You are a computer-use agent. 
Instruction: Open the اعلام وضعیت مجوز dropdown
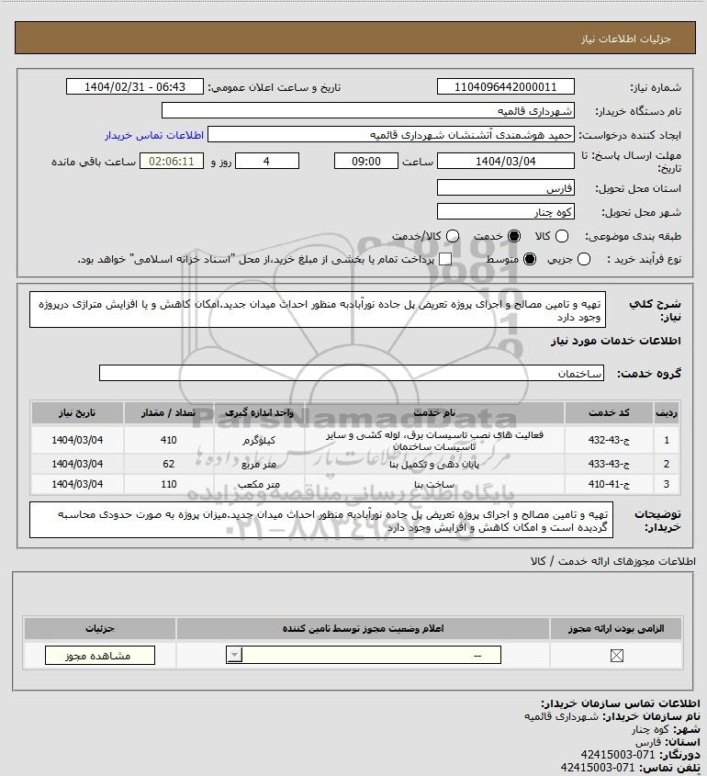pyautogui.click(x=364, y=656)
